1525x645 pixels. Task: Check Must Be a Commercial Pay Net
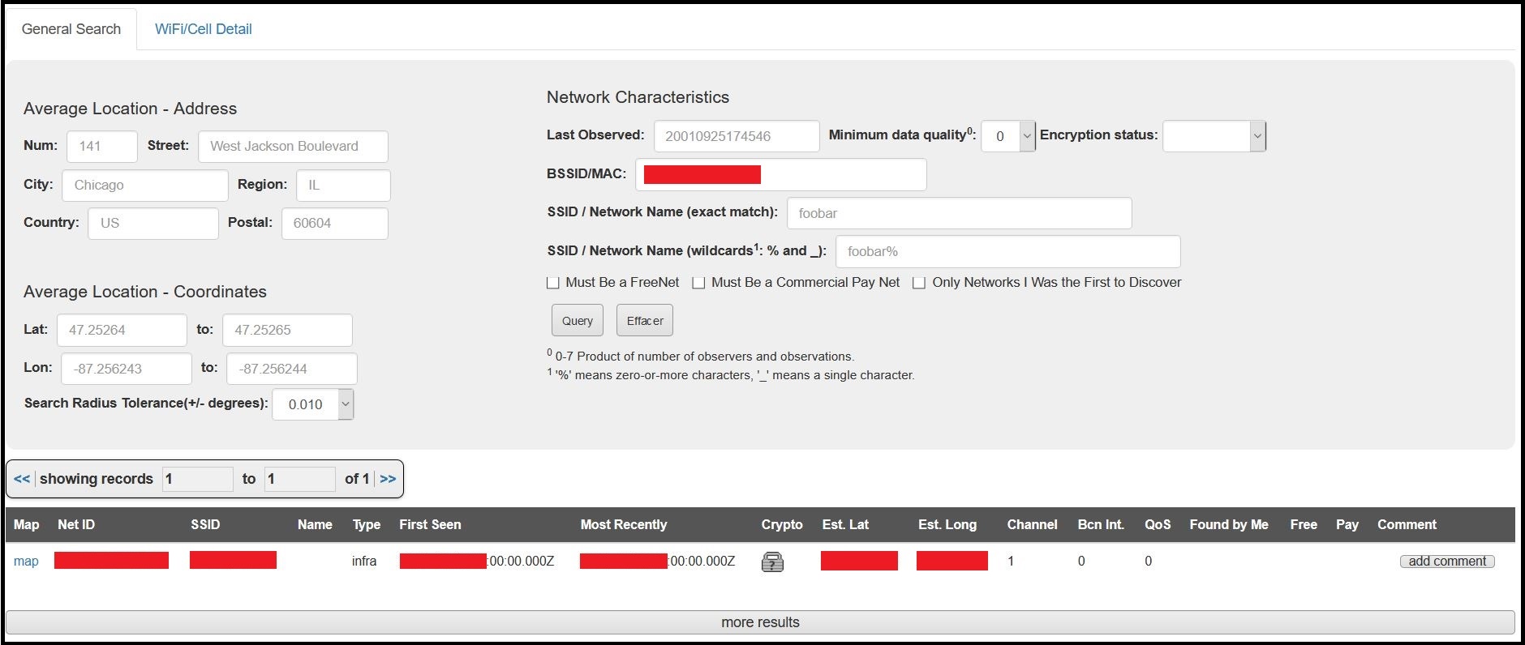tap(698, 283)
